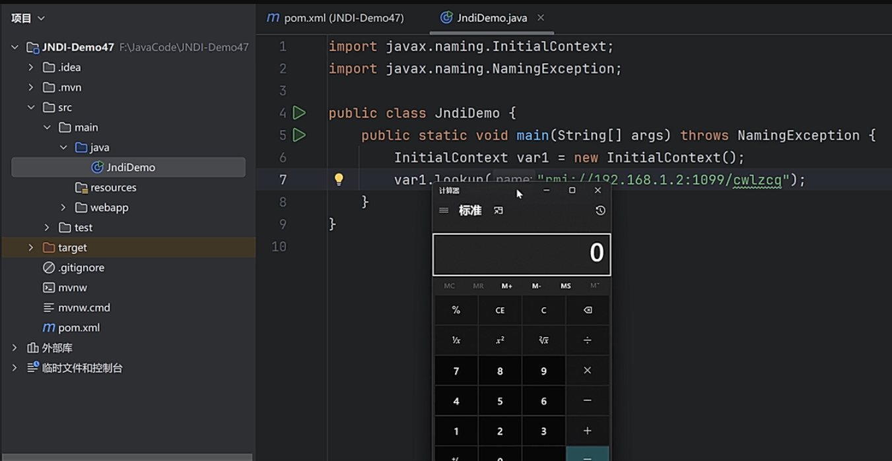
Task: Click Calculator backspace button
Action: click(x=588, y=310)
